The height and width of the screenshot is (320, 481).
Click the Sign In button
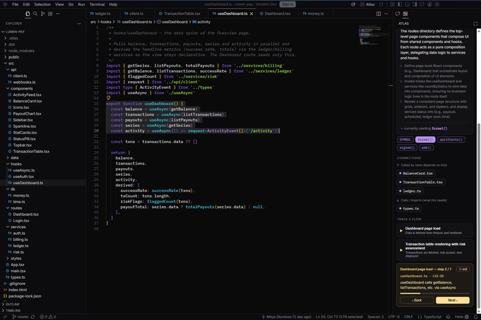click(288, 4)
